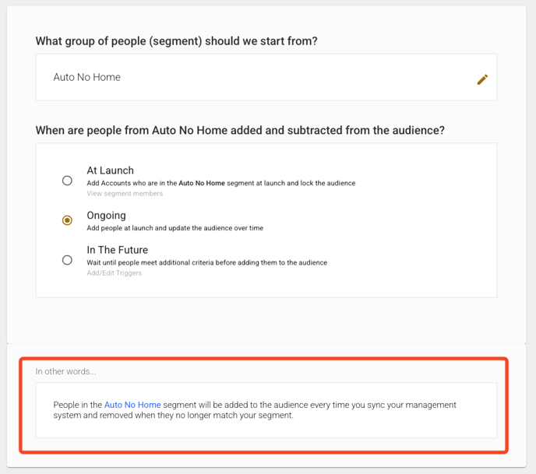Open the Add/Edit Triggers link
Screen dimensions: 536x474
(x=114, y=273)
